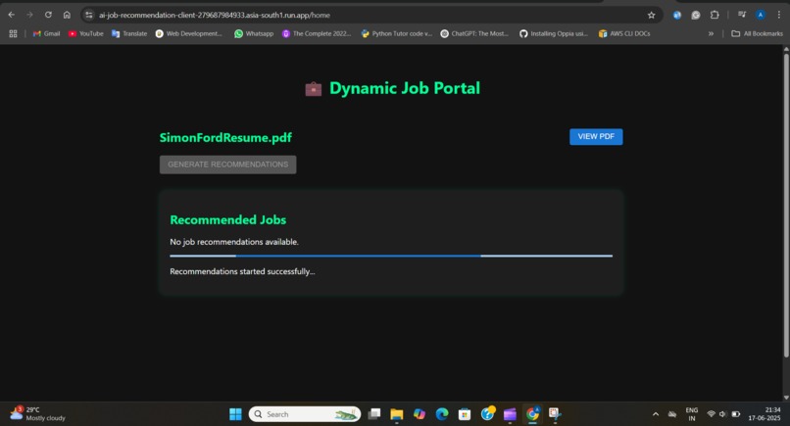Show more bookmarks via the chevron
The image size is (790, 426).
point(711,33)
